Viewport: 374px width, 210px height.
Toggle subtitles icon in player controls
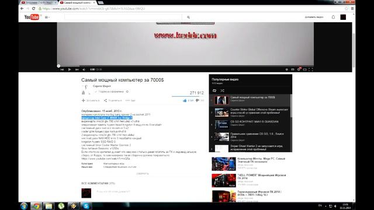pos(293,69)
